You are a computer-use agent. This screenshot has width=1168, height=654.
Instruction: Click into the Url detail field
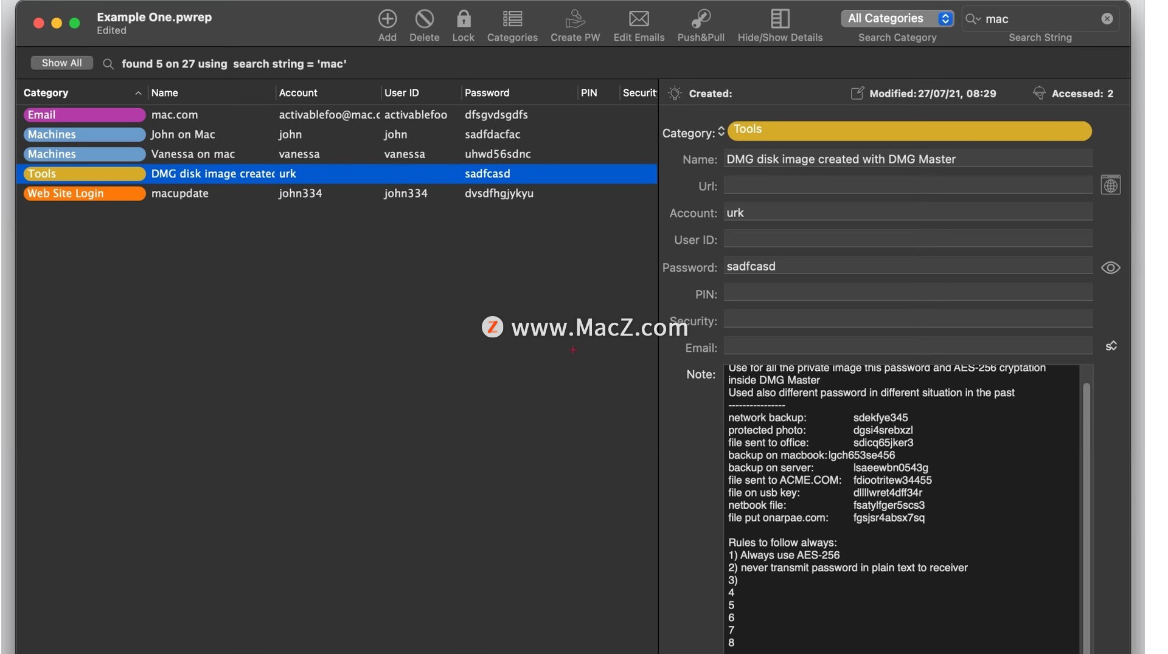click(908, 186)
